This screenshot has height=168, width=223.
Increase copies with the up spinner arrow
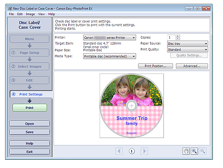[178, 36]
